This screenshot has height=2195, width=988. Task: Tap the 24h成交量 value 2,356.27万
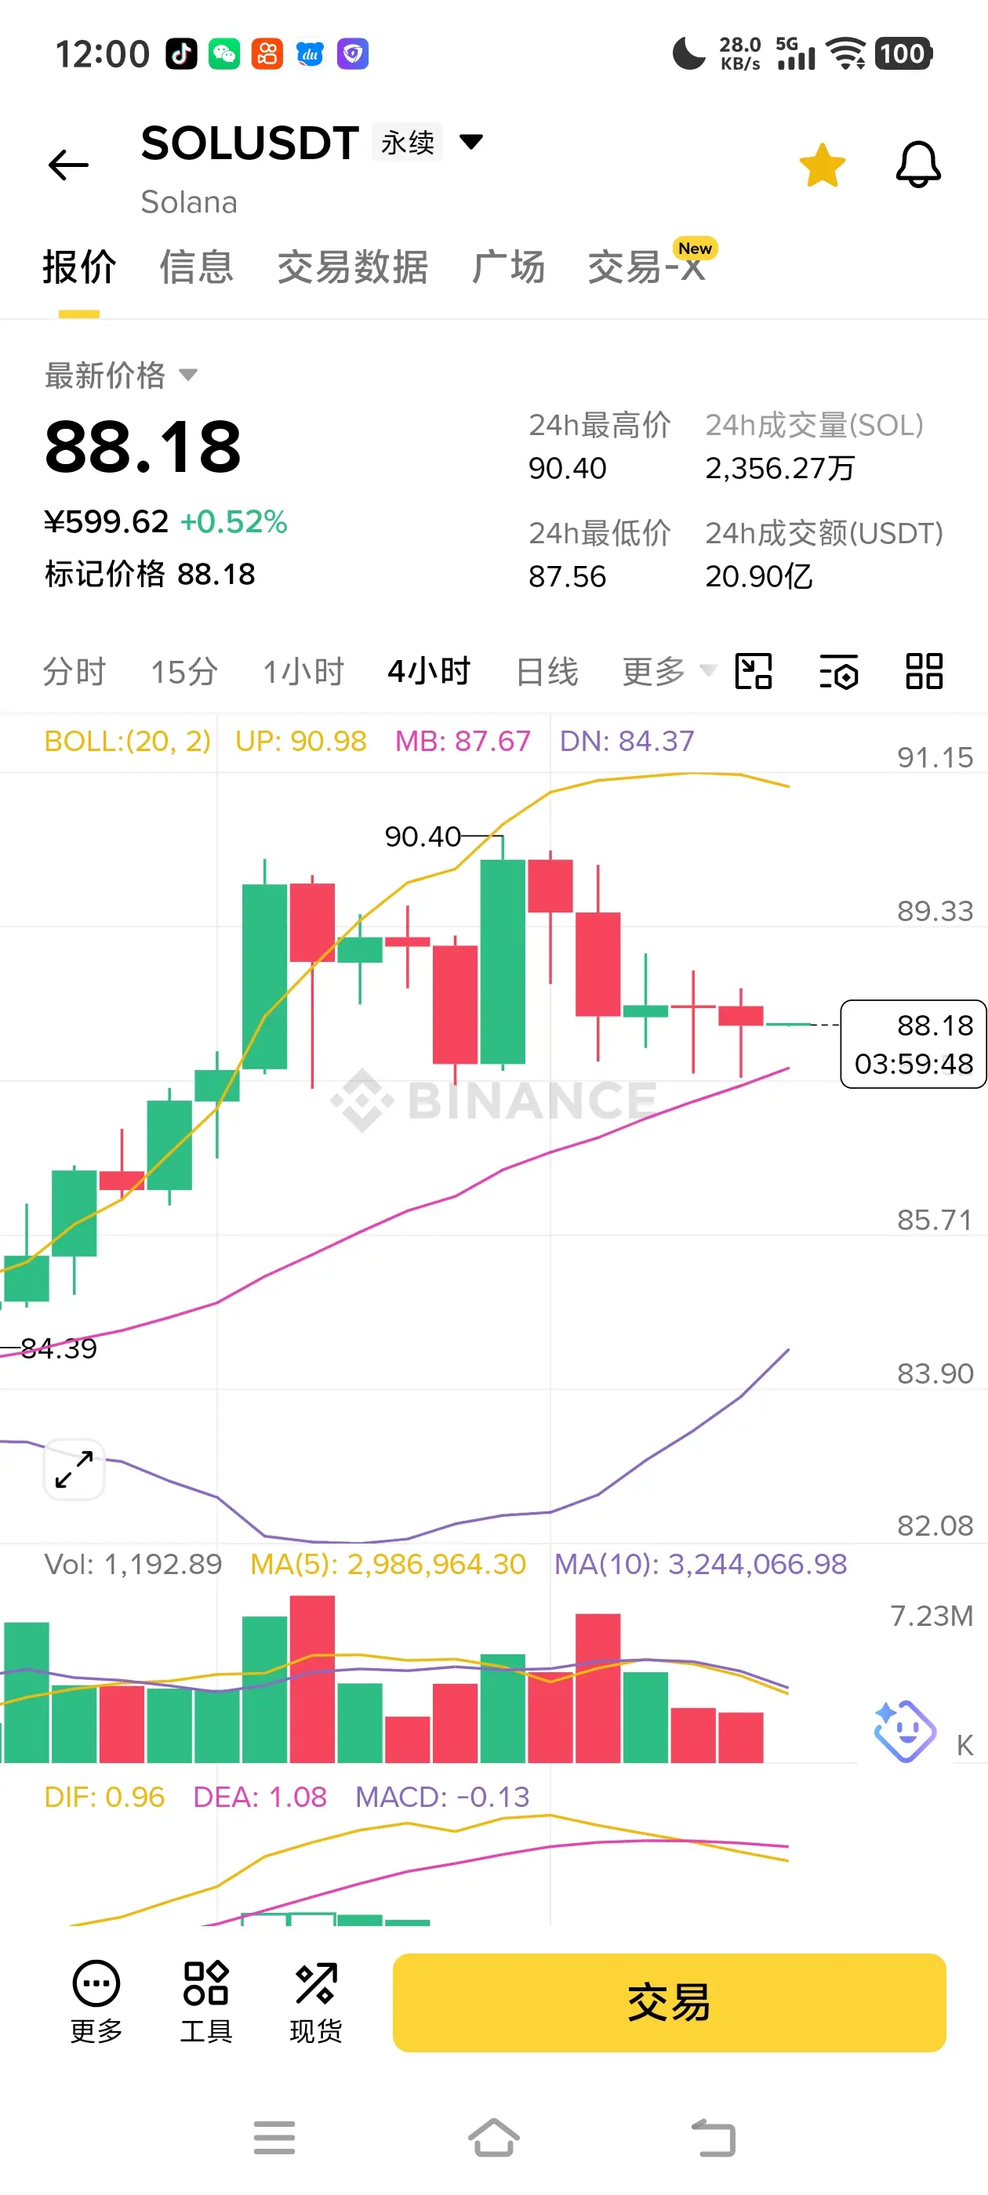point(780,469)
